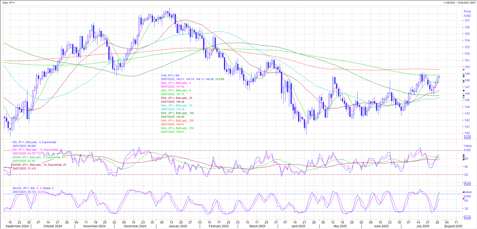Image resolution: width=477 pixels, height=229 pixels.
Task: Click the red SMA 200 diamond marker on price axis
Action: click(x=464, y=70)
